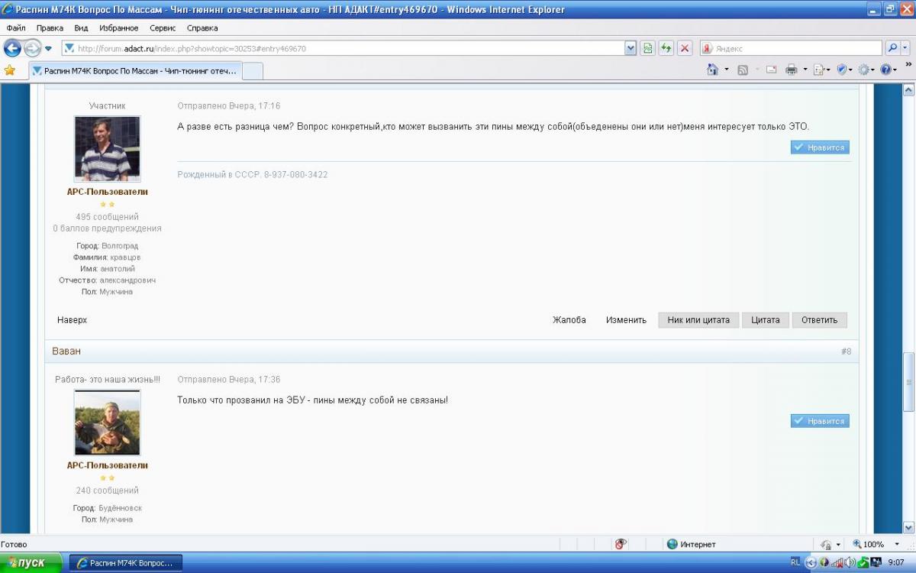This screenshot has width=916, height=573.
Task: Click the Ник или цитата button
Action: 698,320
